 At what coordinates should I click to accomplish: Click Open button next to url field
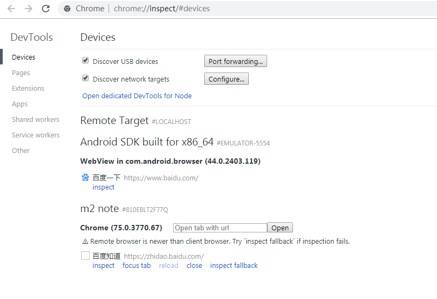click(280, 228)
